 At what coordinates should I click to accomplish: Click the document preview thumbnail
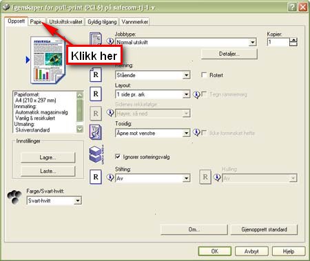(x=48, y=60)
